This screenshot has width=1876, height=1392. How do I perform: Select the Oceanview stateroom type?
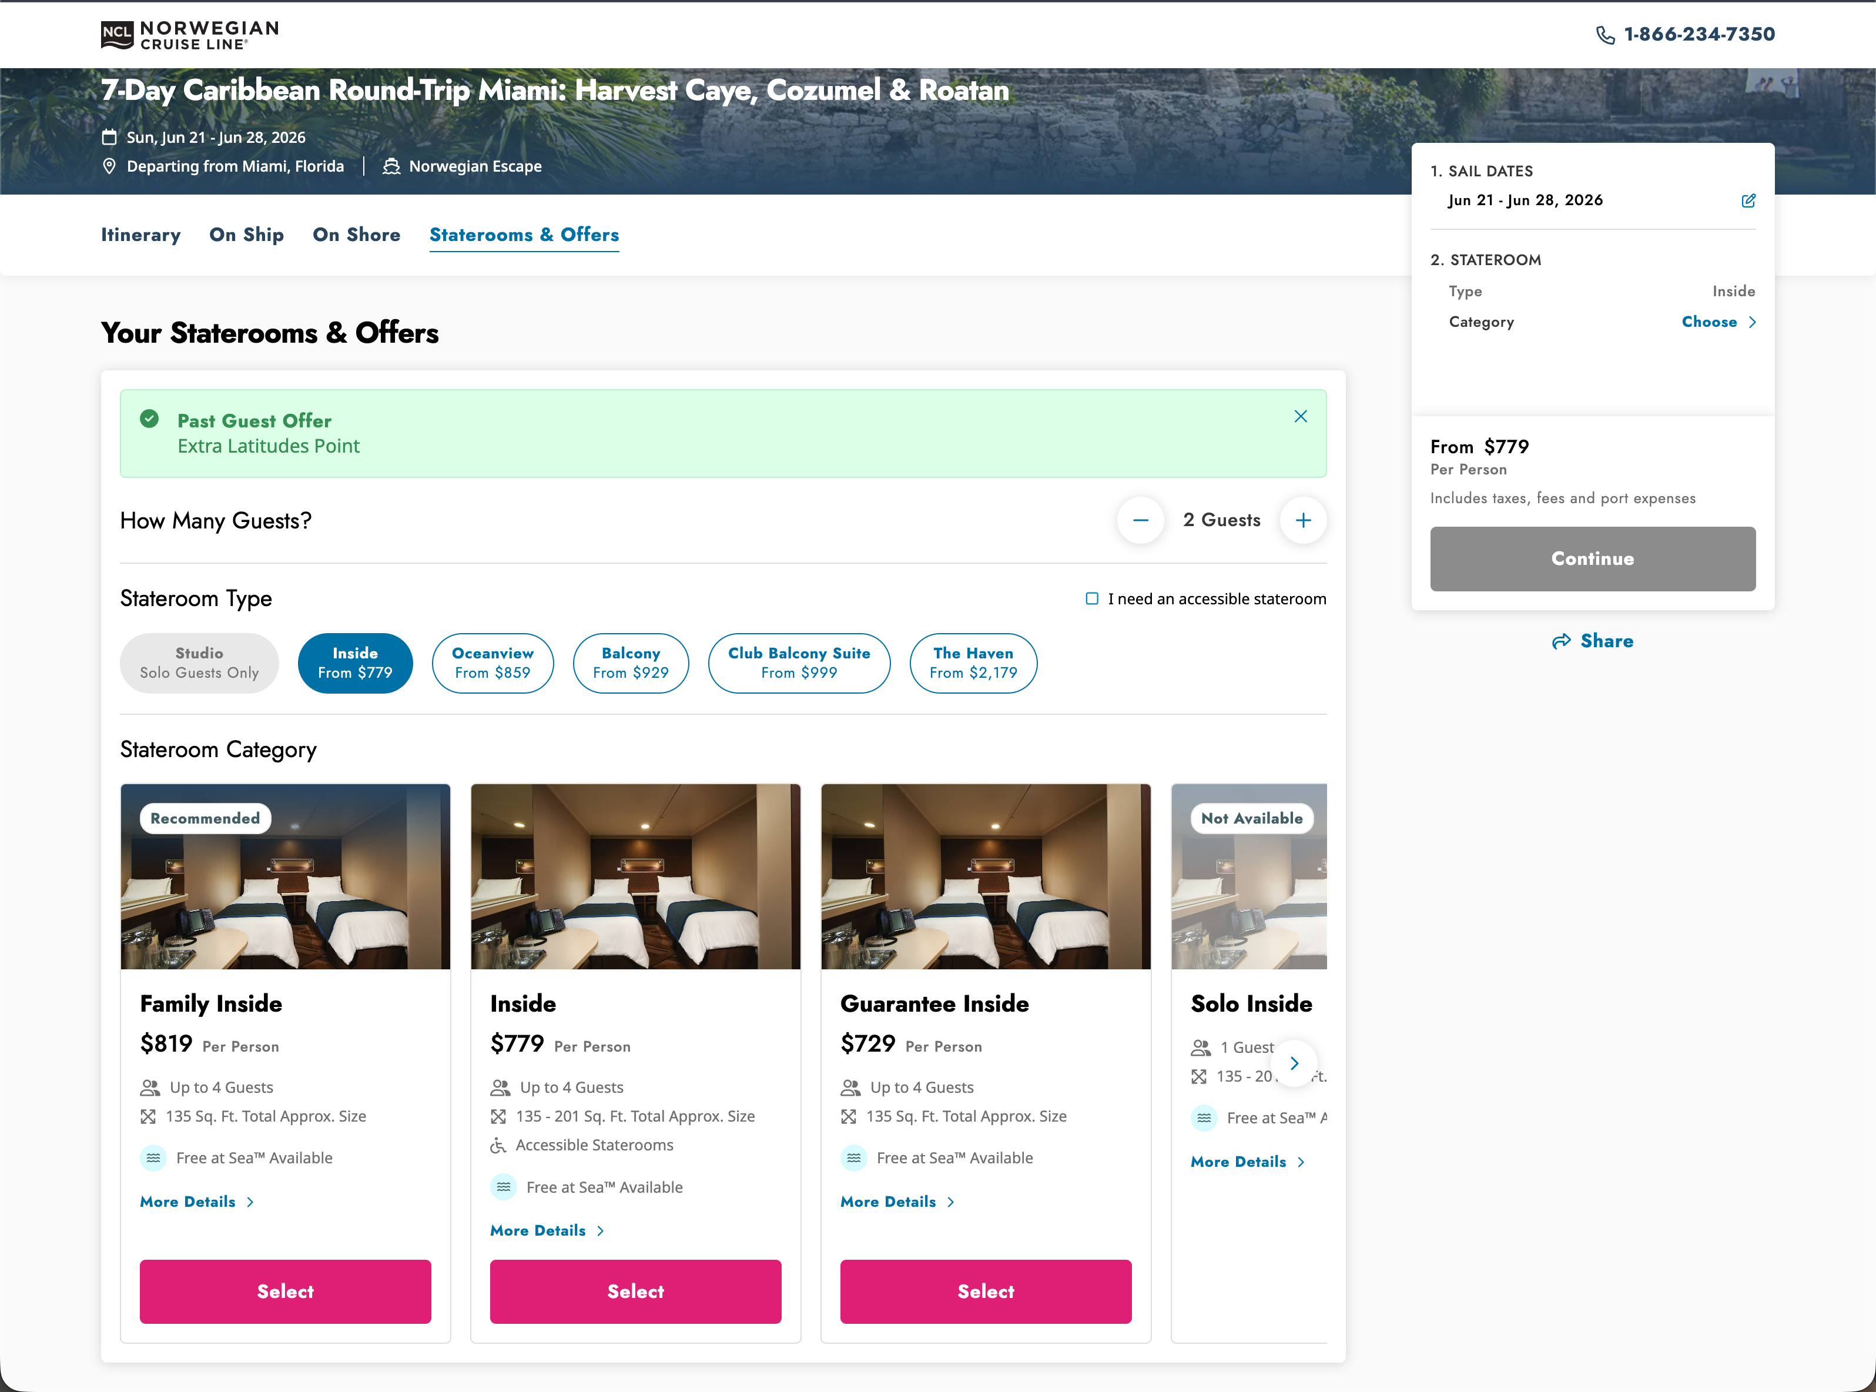coord(493,663)
